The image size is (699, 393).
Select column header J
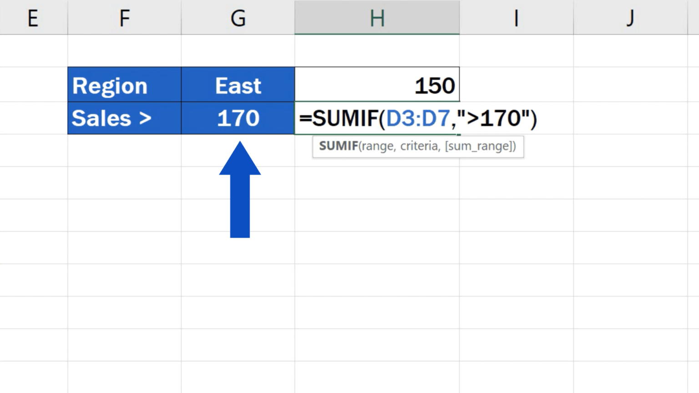[630, 18]
